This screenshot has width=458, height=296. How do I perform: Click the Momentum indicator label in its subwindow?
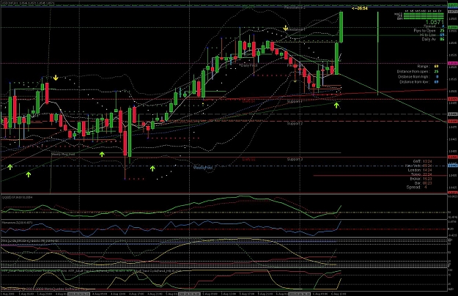pos(17,223)
